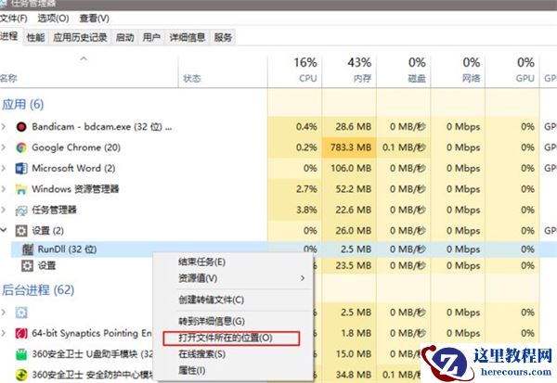Screen dimensions: 557x383
Task: Click RunDll's 2.5 MB memory cell
Action: 349,249
